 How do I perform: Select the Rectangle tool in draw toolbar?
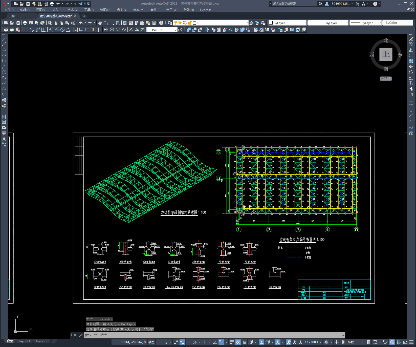[x=4, y=61]
